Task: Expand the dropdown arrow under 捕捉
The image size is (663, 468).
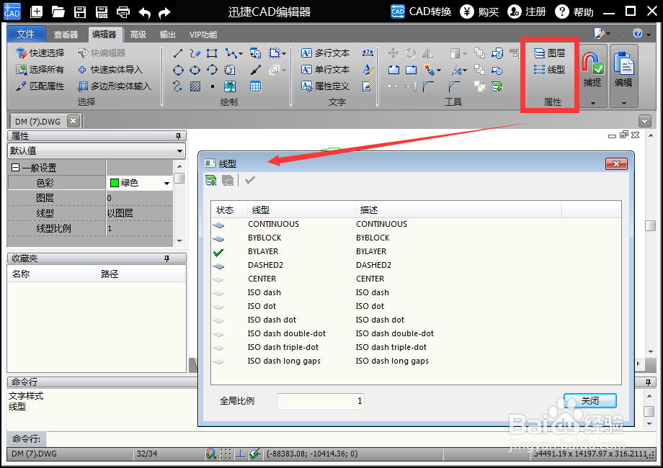Action: pos(593,103)
